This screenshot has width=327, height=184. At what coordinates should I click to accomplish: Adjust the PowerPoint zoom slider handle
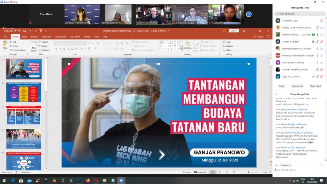tap(248, 172)
